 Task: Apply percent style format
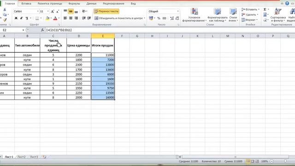(159, 18)
